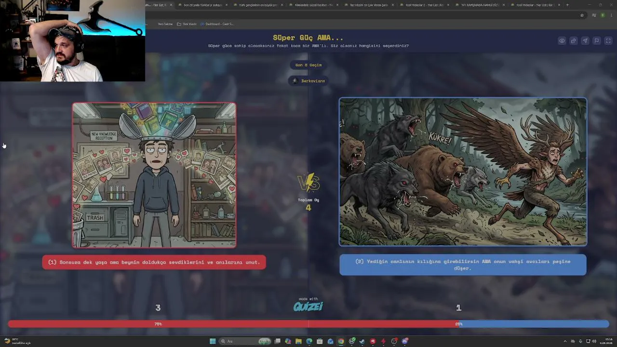This screenshot has height=347, width=617.
Task: Launch Microsoft Edge from the taskbar
Action: point(309,341)
